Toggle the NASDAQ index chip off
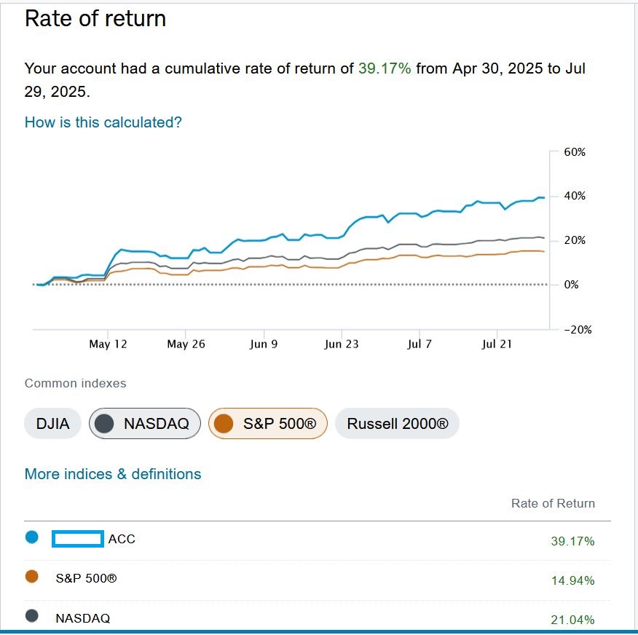 [144, 424]
